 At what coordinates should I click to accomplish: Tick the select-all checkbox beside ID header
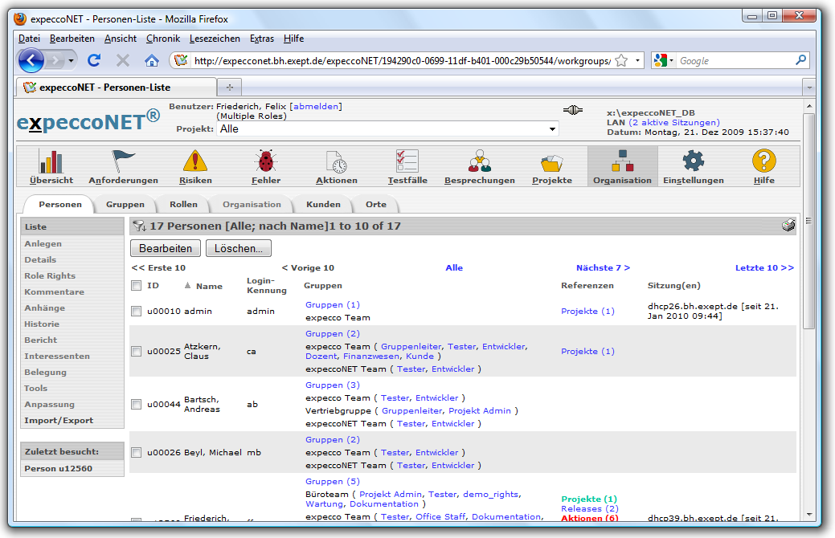[136, 285]
